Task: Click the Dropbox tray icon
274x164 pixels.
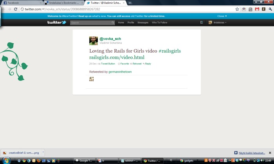Action: pyautogui.click(x=237, y=160)
